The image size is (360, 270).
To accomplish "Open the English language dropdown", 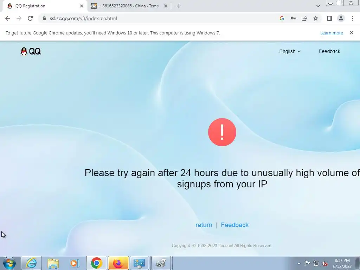I will [x=290, y=51].
